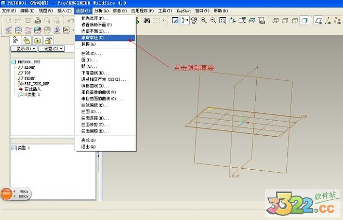The height and width of the screenshot is (220, 343).
Task: Select Wireframe display style
Action: 275,21
